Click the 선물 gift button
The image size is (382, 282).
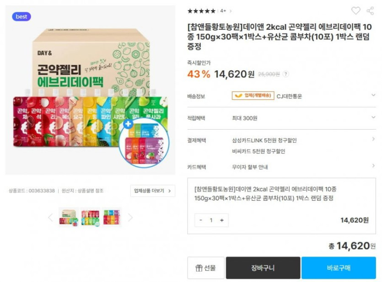tap(205, 268)
